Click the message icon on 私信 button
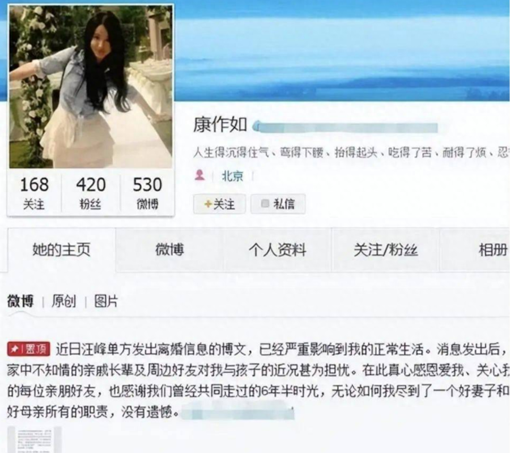The width and height of the screenshot is (510, 453). (x=265, y=203)
